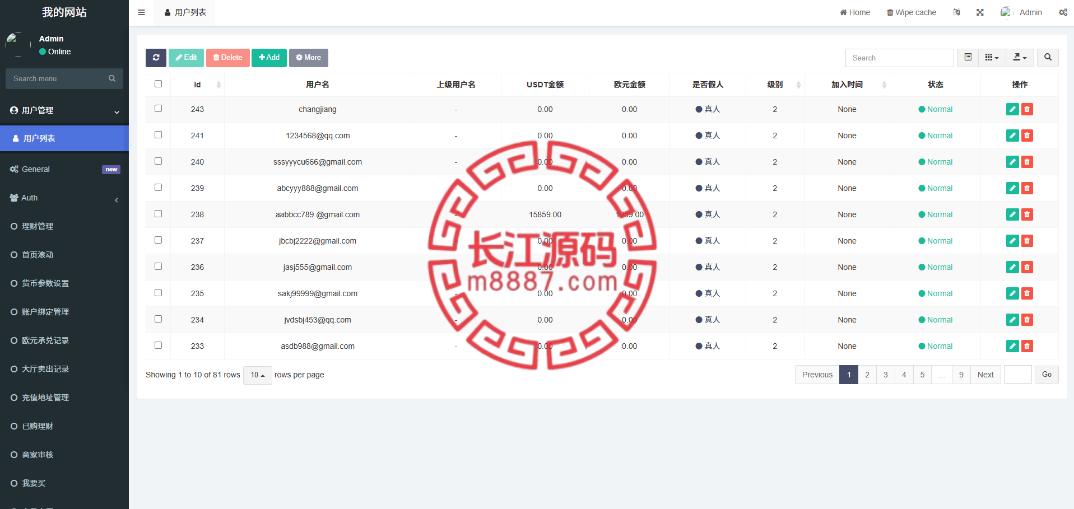This screenshot has width=1074, height=509.
Task: Go to the Next page
Action: [x=985, y=375]
